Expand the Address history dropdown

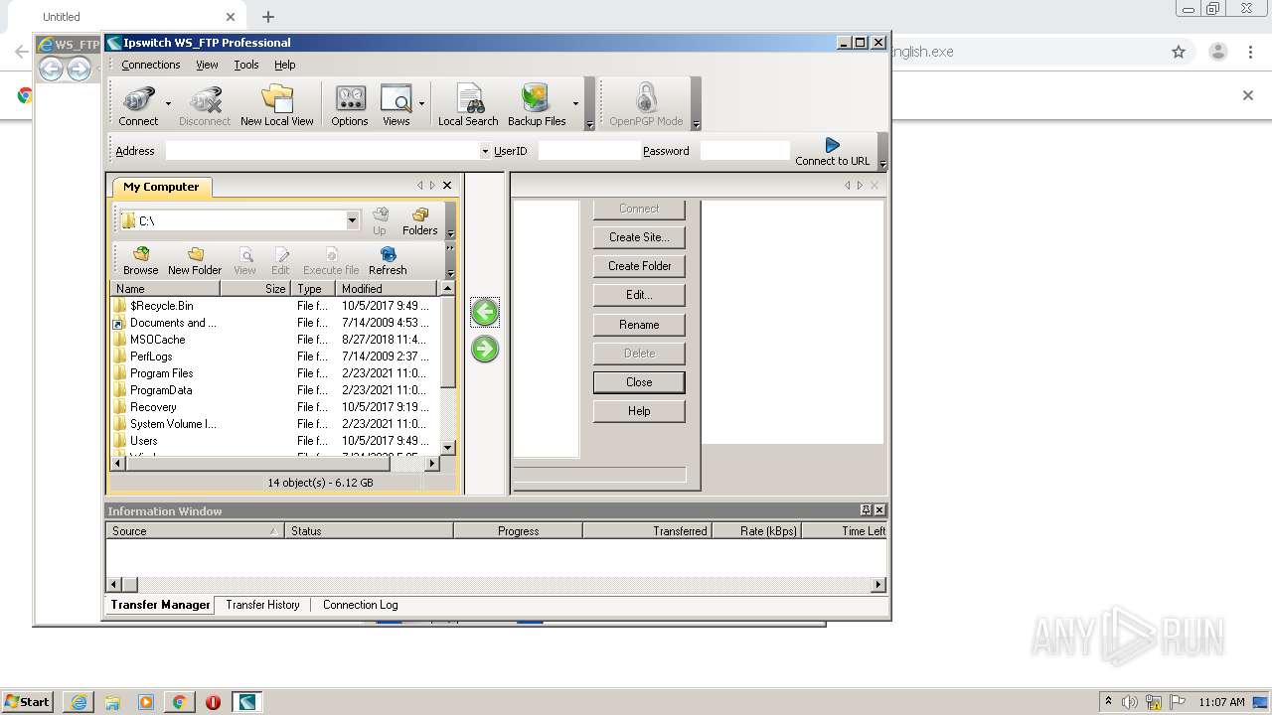(x=485, y=151)
